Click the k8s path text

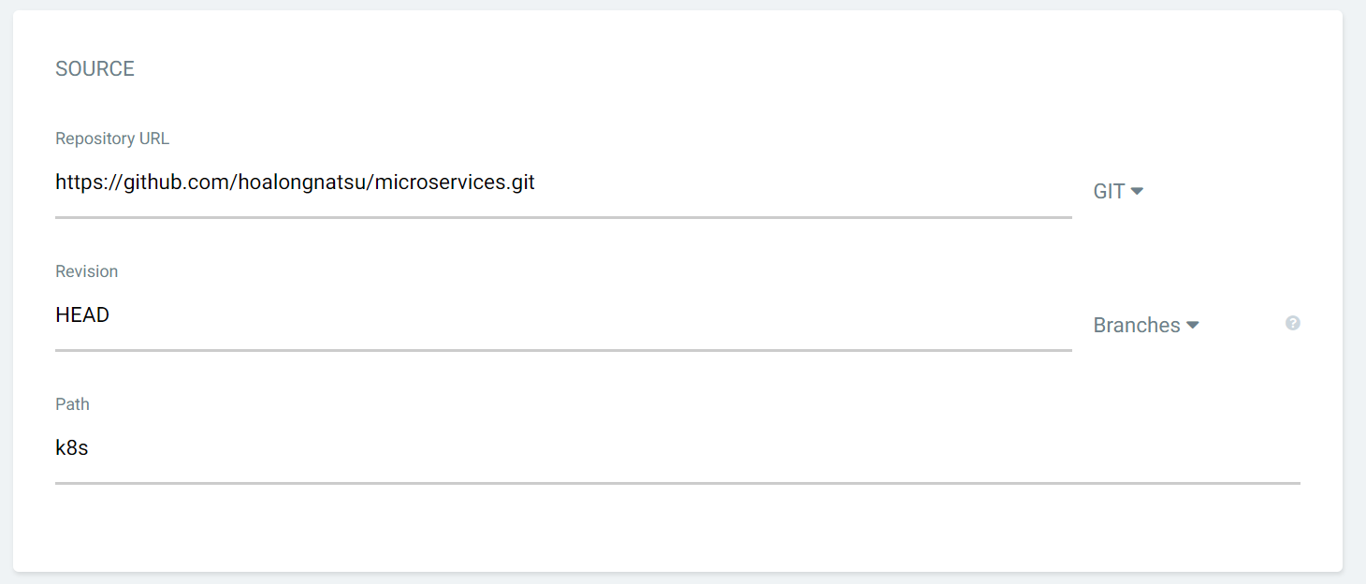point(71,448)
